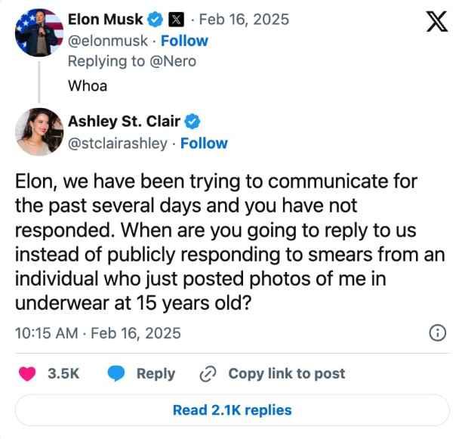Click the X logo in top-right corner
Image resolution: width=462 pixels, height=439 pixels.
click(x=436, y=22)
